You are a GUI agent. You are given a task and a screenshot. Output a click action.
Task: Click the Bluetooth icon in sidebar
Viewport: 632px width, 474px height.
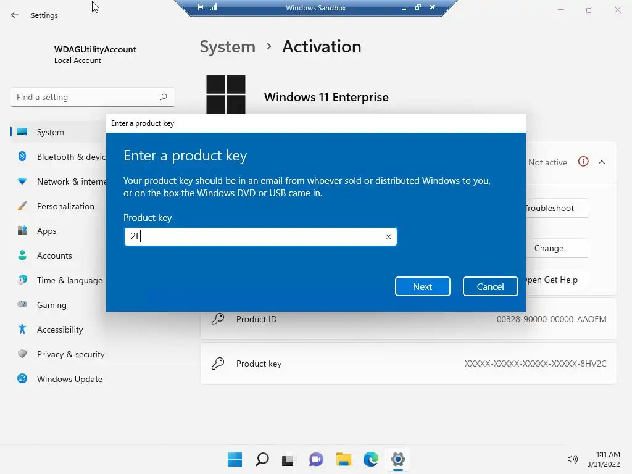coord(22,156)
